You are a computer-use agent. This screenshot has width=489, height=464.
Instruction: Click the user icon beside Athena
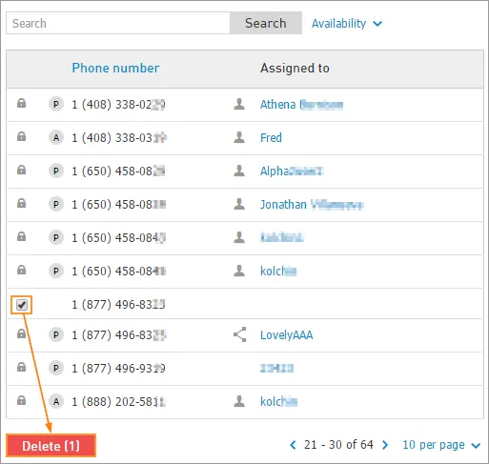tap(239, 104)
